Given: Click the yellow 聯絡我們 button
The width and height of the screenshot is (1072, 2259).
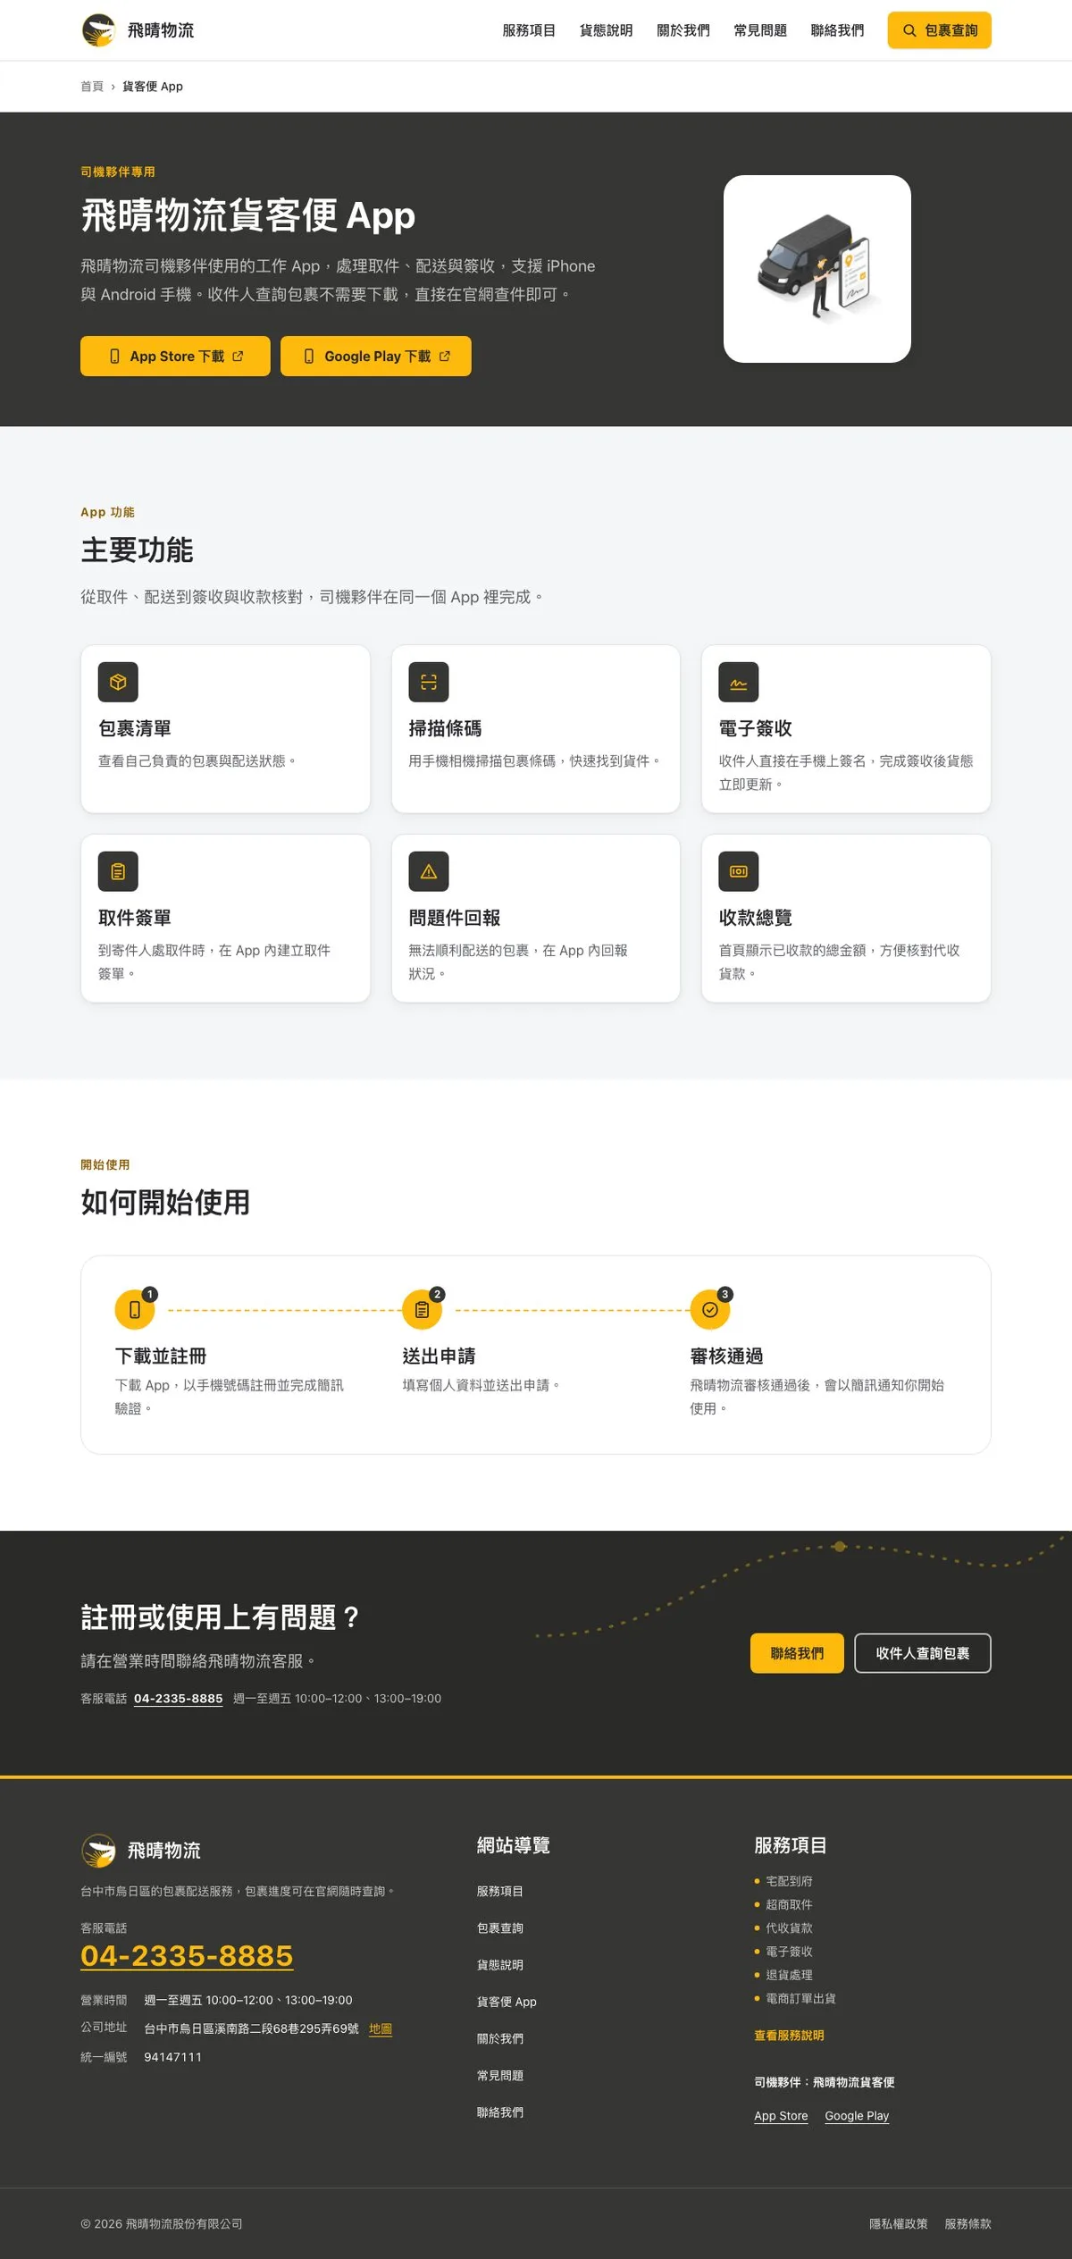Looking at the screenshot, I should tap(797, 1653).
